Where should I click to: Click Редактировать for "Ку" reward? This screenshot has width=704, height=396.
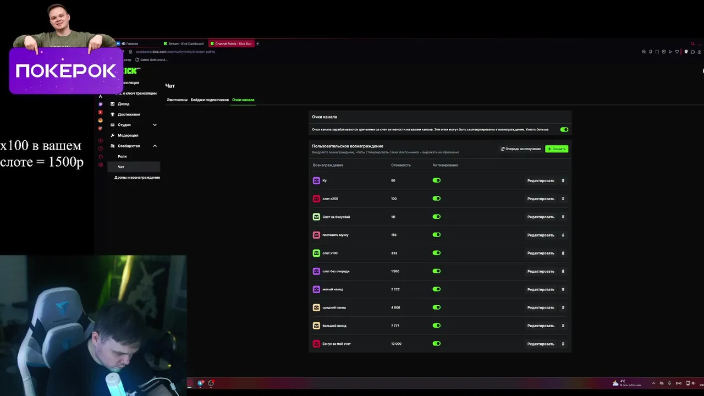541,180
